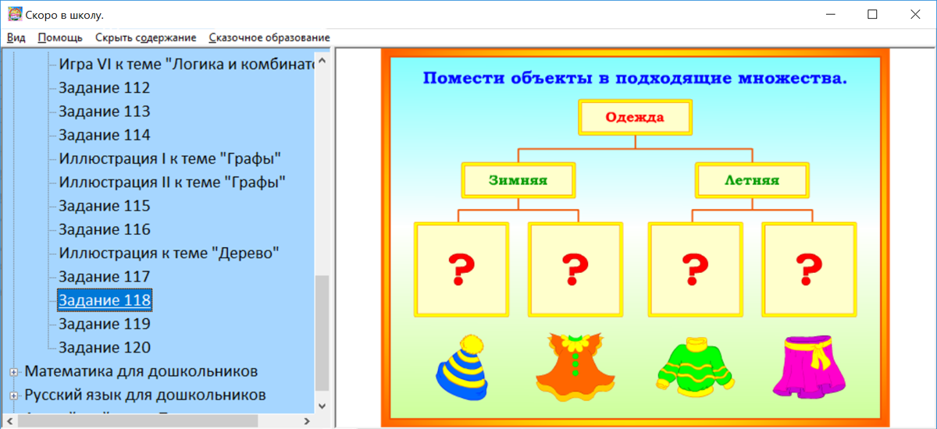The width and height of the screenshot is (937, 429).
Task: Click the app icon in title bar
Action: pyautogui.click(x=14, y=14)
